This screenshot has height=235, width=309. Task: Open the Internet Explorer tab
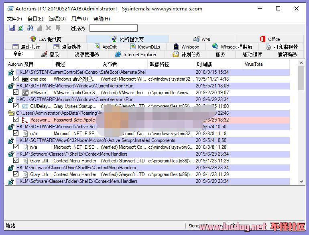pos(136,55)
